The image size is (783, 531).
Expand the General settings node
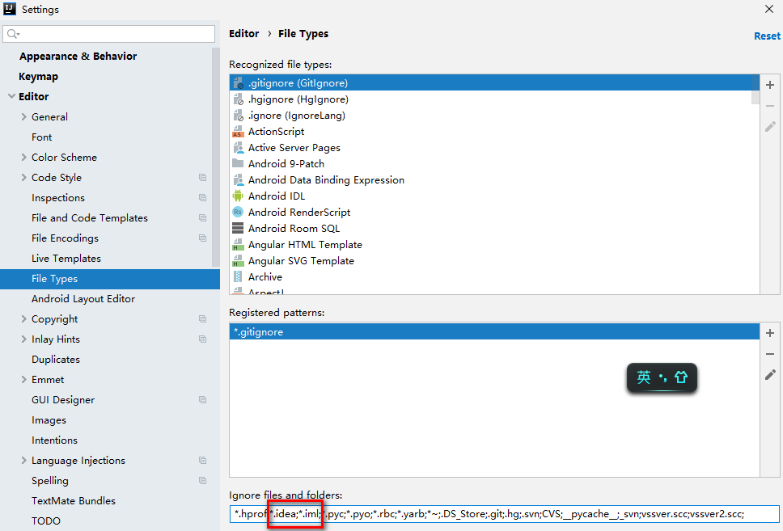pyautogui.click(x=23, y=116)
